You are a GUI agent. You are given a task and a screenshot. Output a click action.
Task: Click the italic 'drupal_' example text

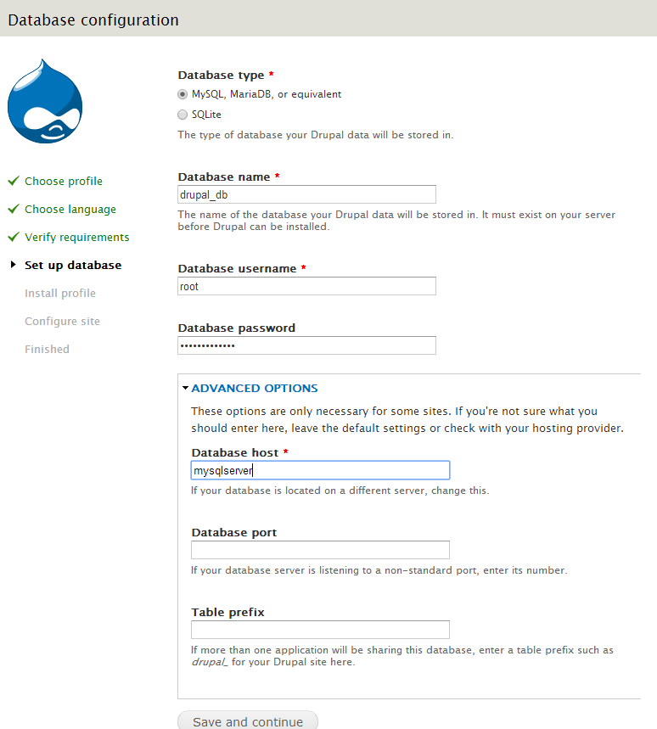click(x=210, y=662)
